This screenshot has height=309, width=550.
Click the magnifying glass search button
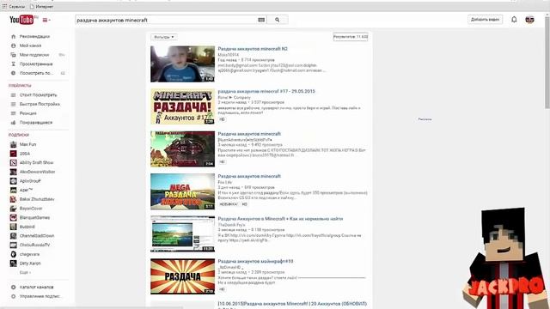[277, 20]
